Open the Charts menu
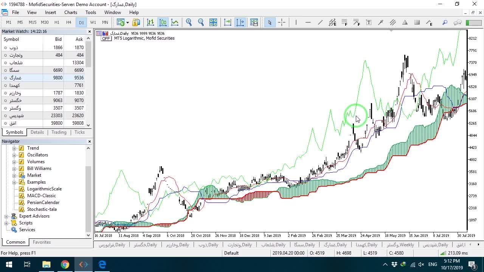The height and width of the screenshot is (272, 484). pyautogui.click(x=71, y=12)
